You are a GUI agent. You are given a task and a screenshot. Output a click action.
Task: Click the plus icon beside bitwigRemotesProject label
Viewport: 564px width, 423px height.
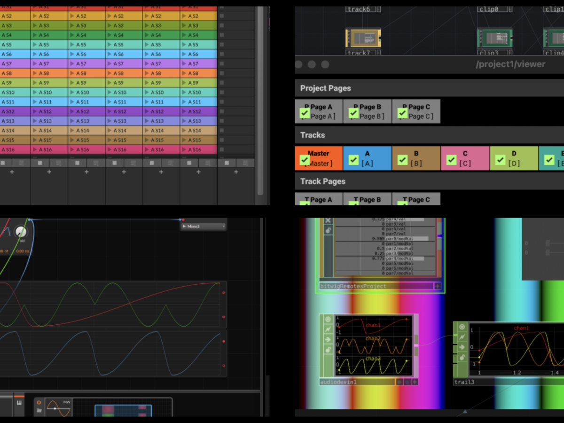[438, 286]
